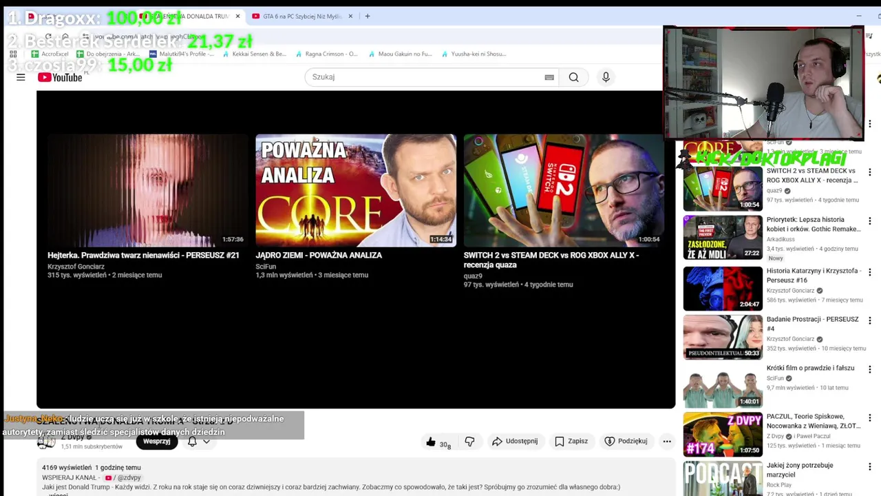This screenshot has height=496, width=881.
Task: Open sidebar thumbnail Krótki film o prawdzie
Action: pyautogui.click(x=723, y=386)
